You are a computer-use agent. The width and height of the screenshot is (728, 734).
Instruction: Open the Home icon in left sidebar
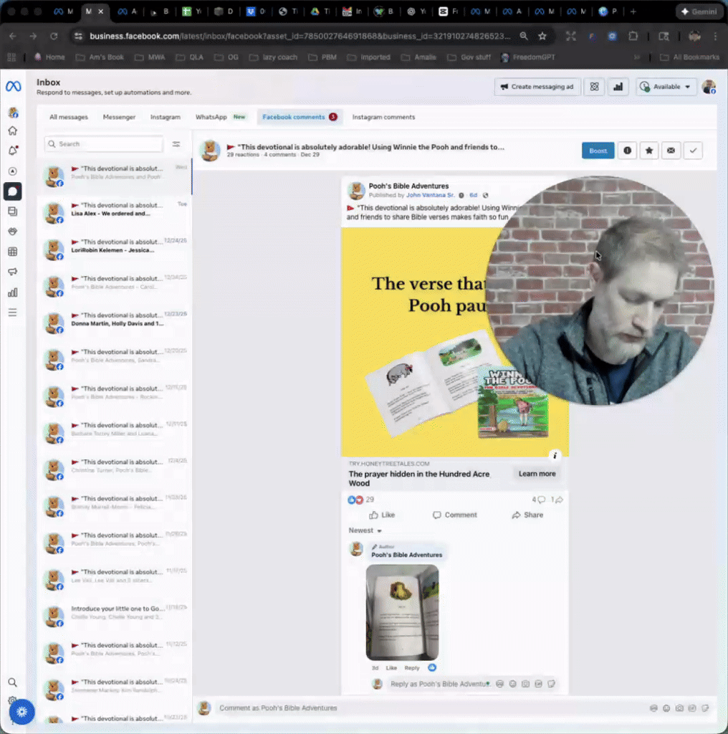(13, 130)
